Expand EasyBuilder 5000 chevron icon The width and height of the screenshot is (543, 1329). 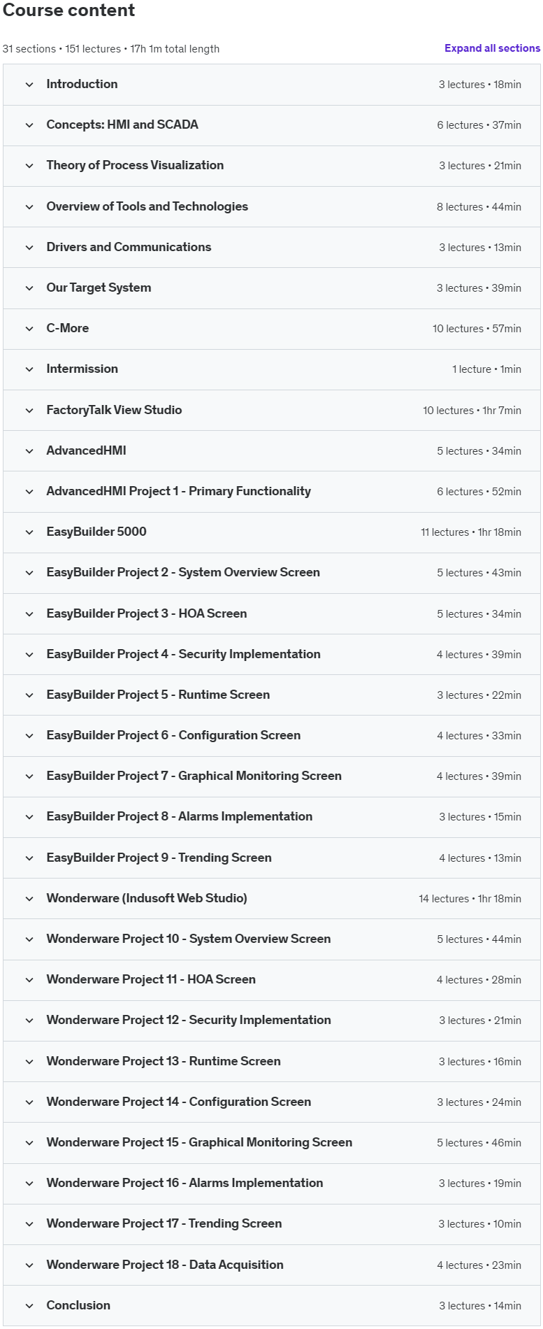(29, 532)
